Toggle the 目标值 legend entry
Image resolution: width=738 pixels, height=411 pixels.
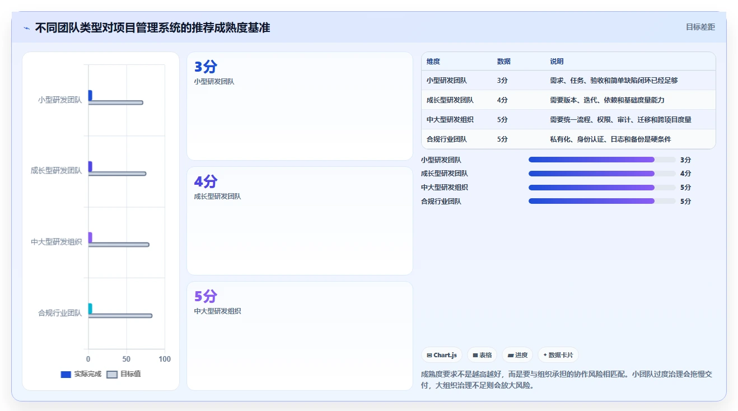(x=123, y=374)
